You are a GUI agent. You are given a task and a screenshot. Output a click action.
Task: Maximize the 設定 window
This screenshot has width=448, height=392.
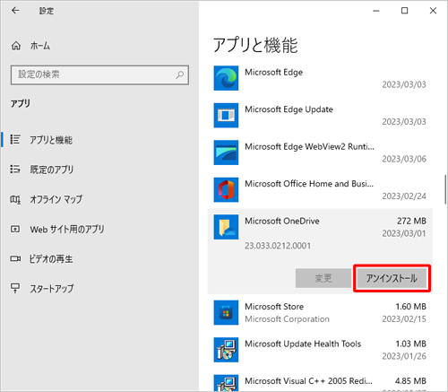[x=404, y=11]
